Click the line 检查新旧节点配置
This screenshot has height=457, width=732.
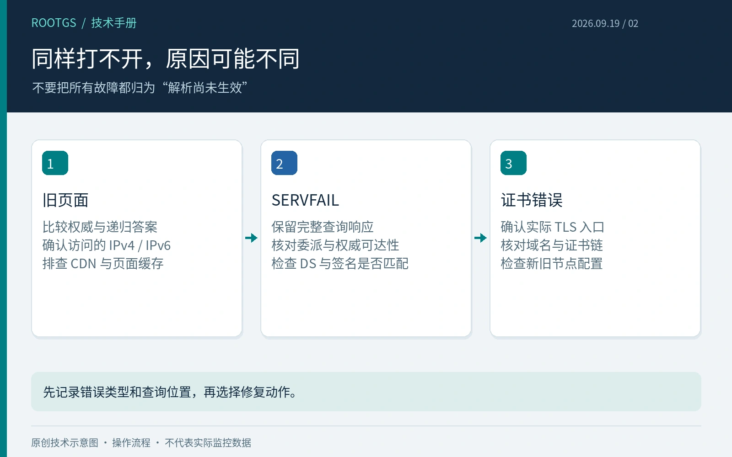tap(552, 264)
